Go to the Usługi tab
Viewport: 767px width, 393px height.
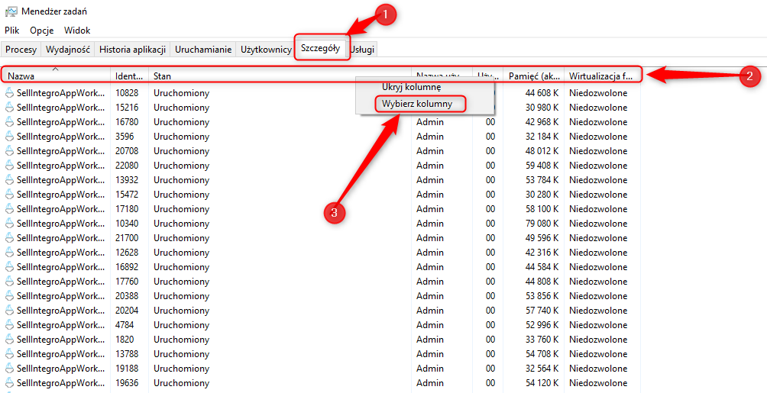tap(363, 50)
